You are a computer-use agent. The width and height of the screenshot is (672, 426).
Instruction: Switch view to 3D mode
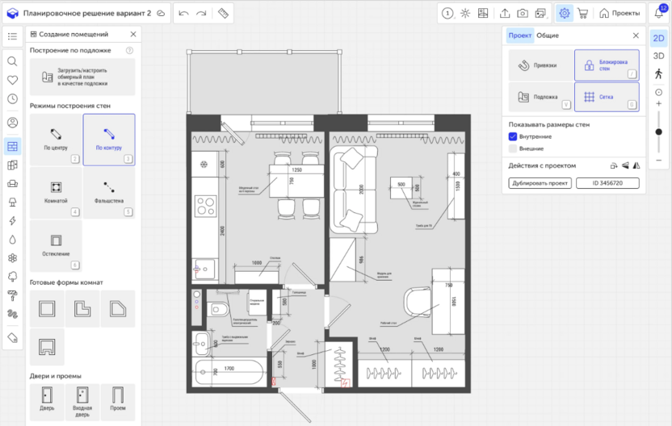(659, 56)
